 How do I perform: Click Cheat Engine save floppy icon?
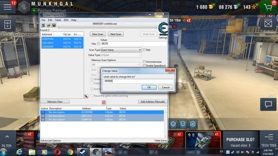(x=54, y=25)
